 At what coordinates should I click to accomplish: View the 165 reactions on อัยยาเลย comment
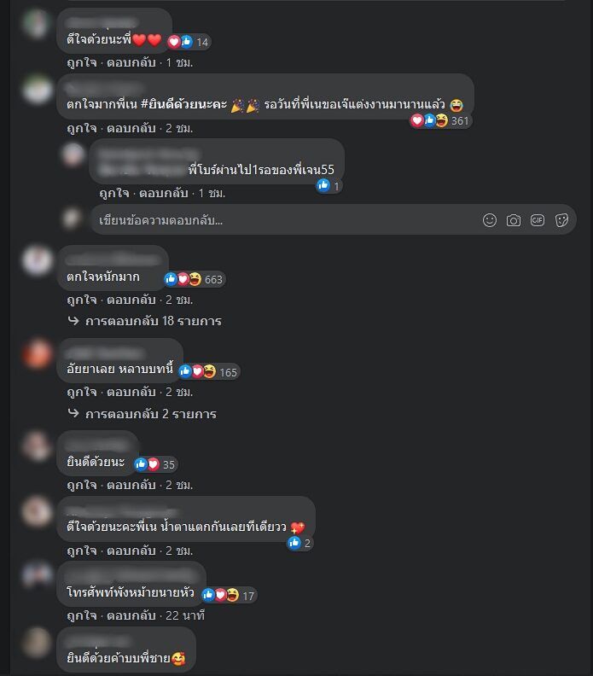tap(209, 372)
